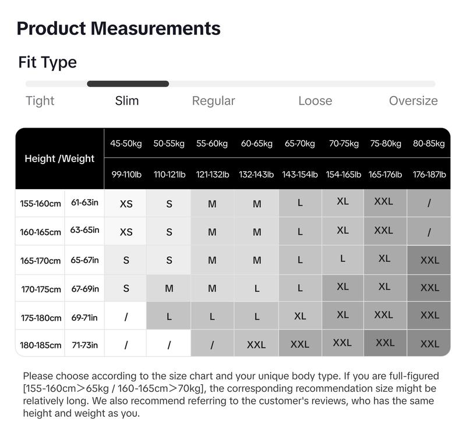
Task: Click the Fit Type heading
Action: (48, 62)
